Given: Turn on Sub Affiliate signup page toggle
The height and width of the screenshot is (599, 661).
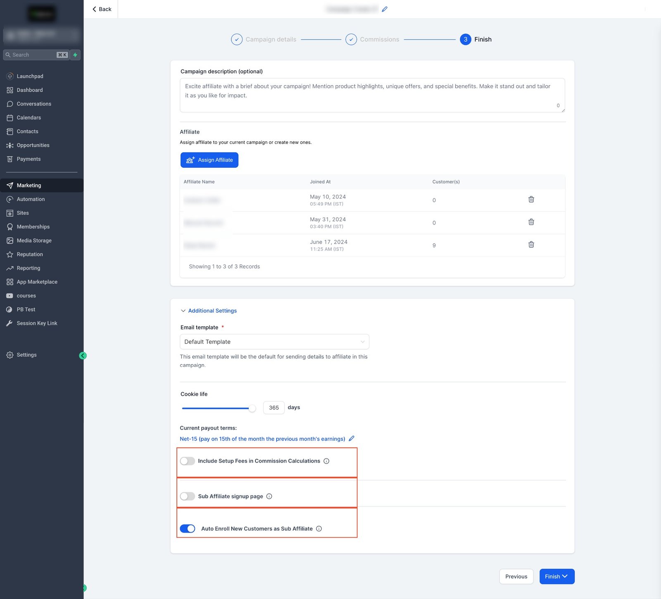Looking at the screenshot, I should pyautogui.click(x=188, y=496).
